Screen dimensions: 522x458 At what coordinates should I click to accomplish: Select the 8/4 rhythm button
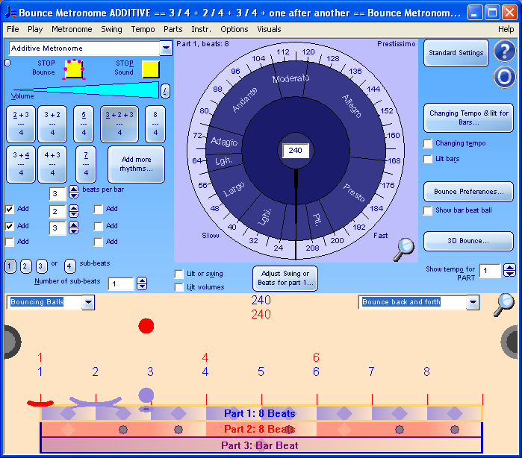pos(155,124)
